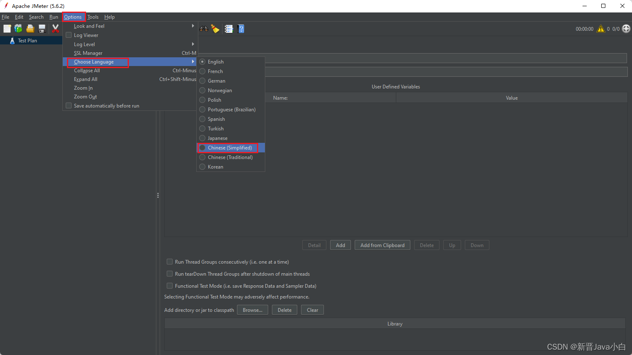Toggle the Log Viewer checkbox
This screenshot has width=632, height=355.
tap(69, 35)
